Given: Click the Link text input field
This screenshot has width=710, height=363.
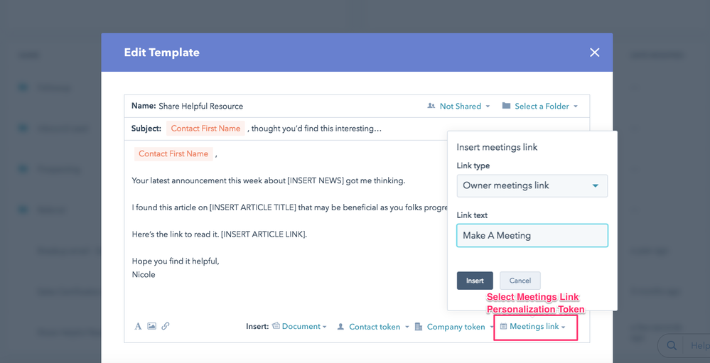Looking at the screenshot, I should 532,235.
